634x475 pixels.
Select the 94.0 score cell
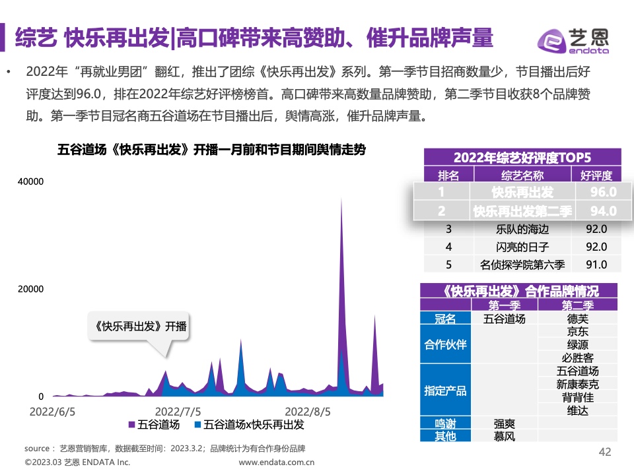coord(603,211)
